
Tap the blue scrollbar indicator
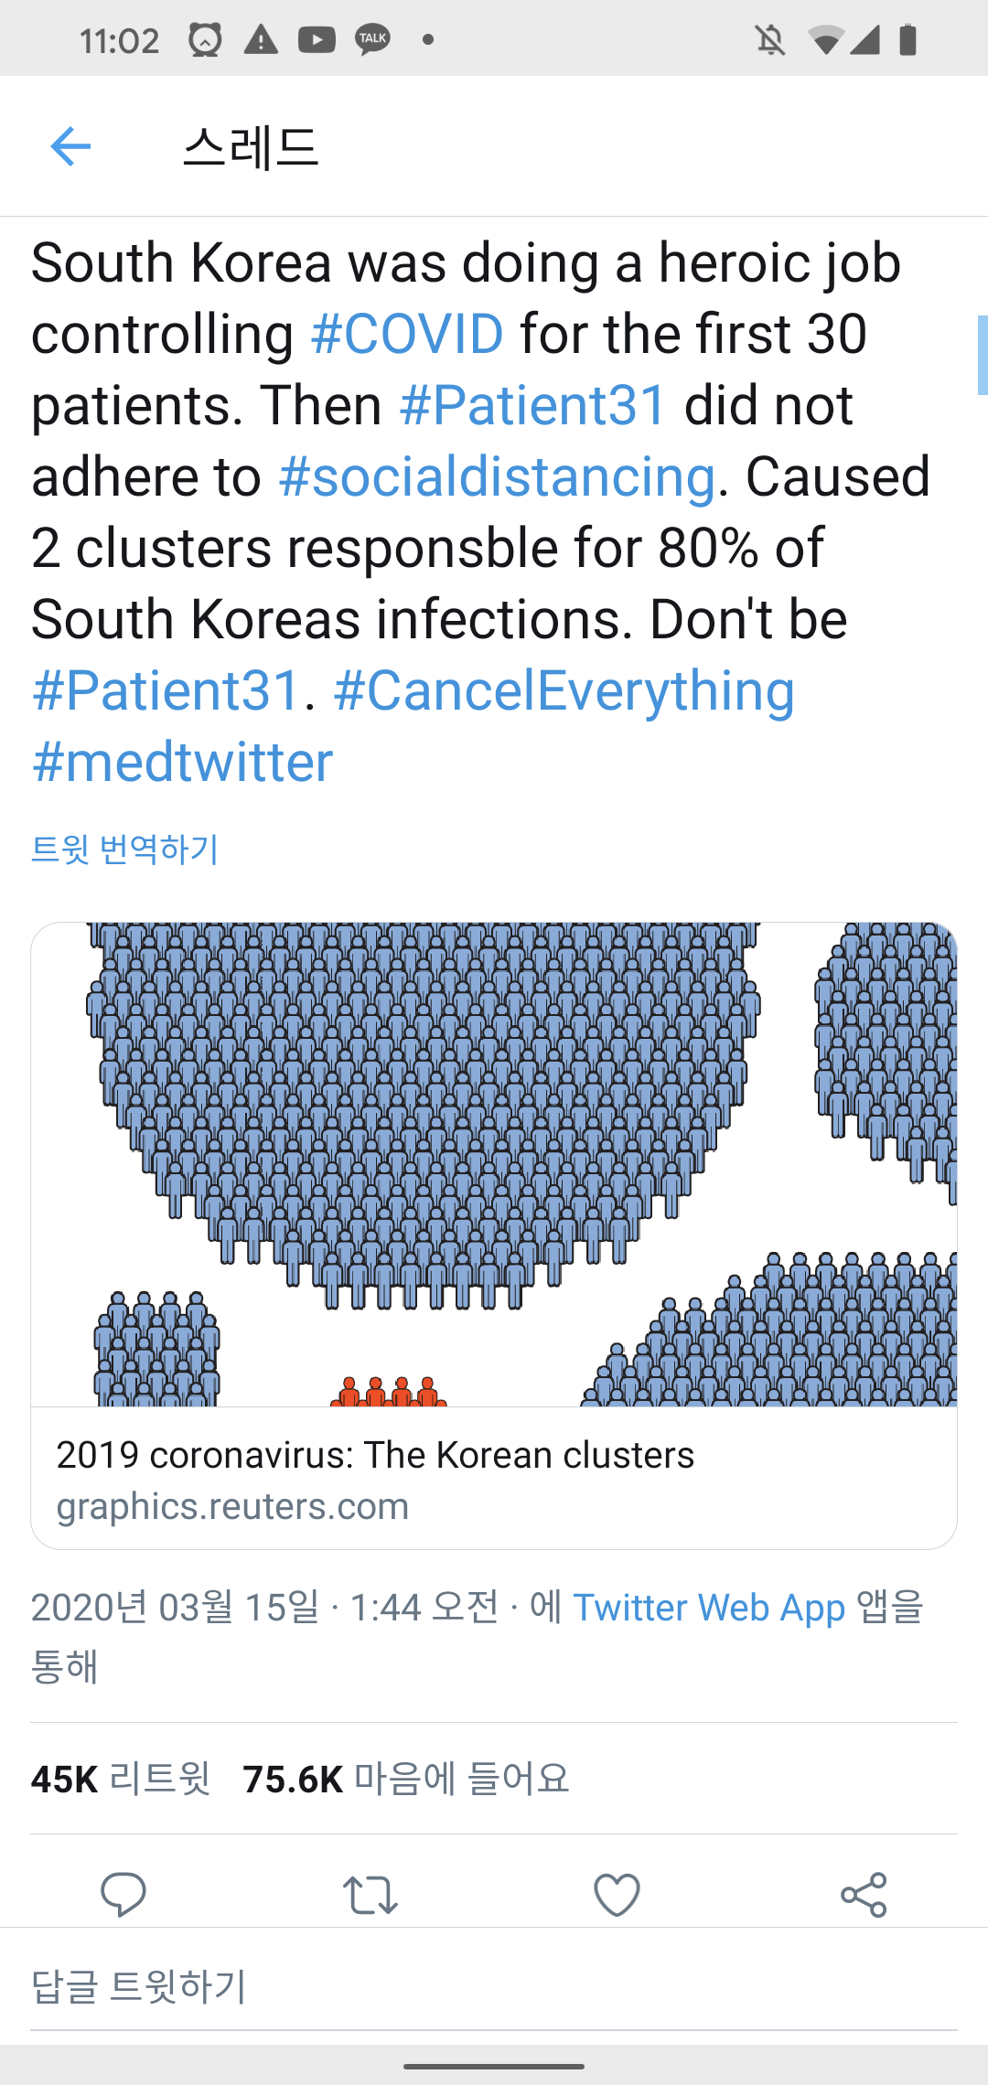coord(983,355)
